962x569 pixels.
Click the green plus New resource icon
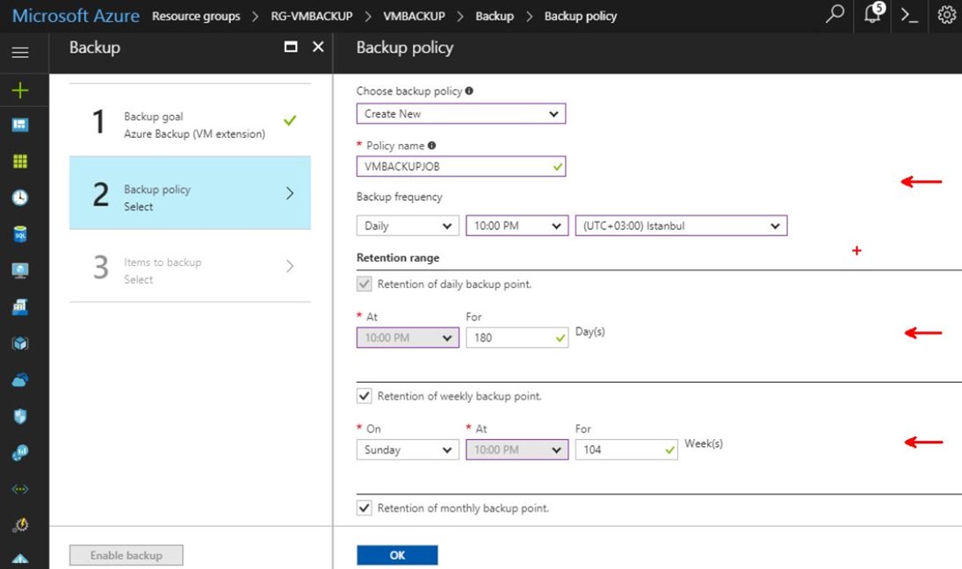click(x=20, y=90)
